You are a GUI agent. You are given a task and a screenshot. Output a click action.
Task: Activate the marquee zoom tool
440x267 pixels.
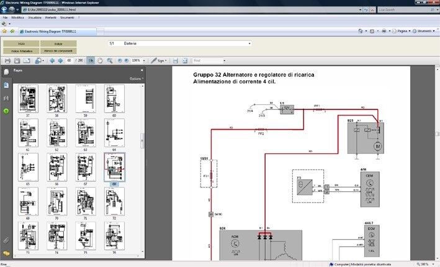tap(110, 60)
